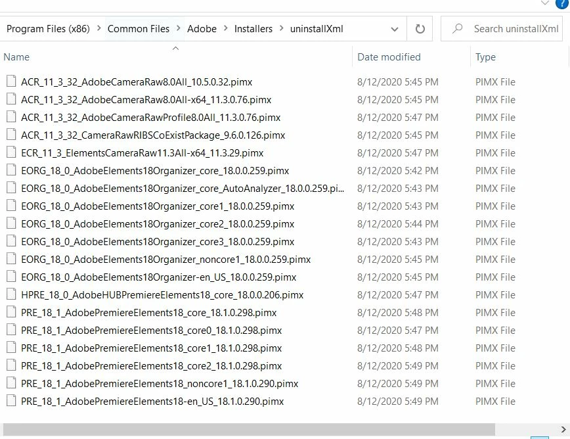Open the address bar history dropdown
Viewport: 570px width, 439px height.
pyautogui.click(x=395, y=29)
